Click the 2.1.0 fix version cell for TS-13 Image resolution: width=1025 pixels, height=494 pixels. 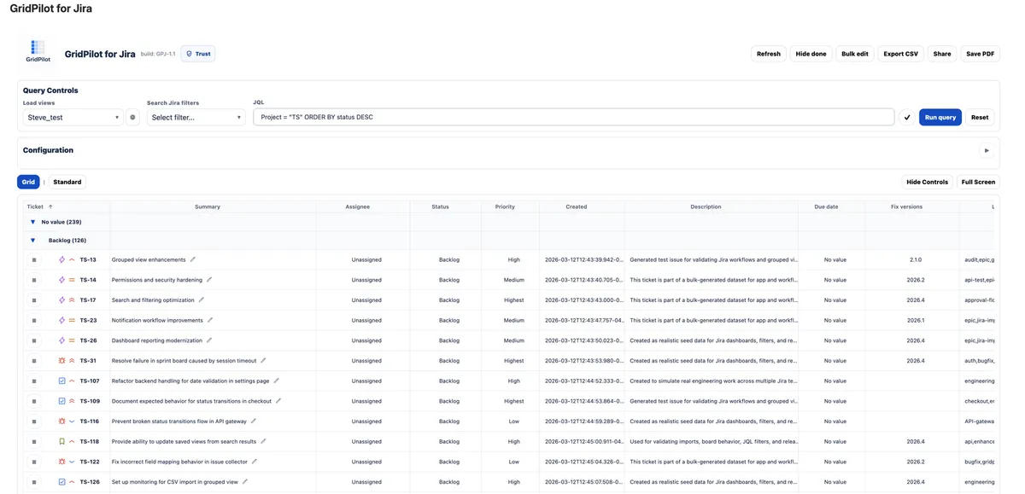[x=916, y=259]
